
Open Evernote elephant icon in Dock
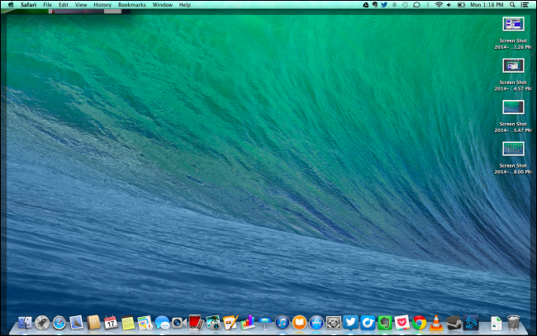(x=385, y=323)
